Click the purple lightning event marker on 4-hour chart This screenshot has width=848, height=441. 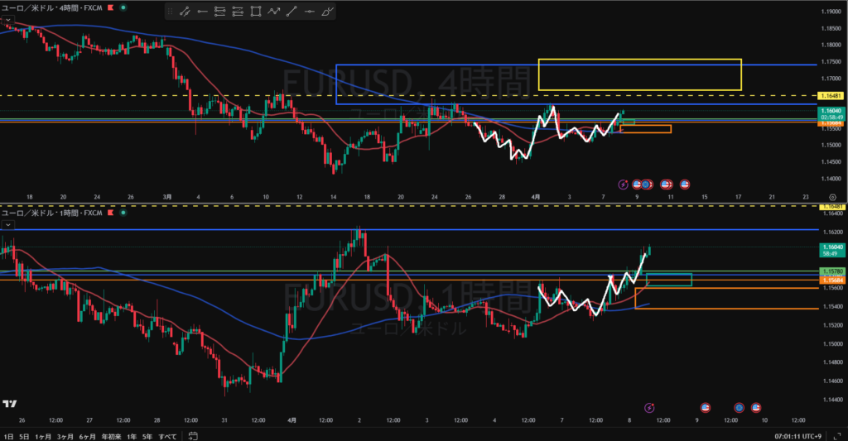(624, 184)
